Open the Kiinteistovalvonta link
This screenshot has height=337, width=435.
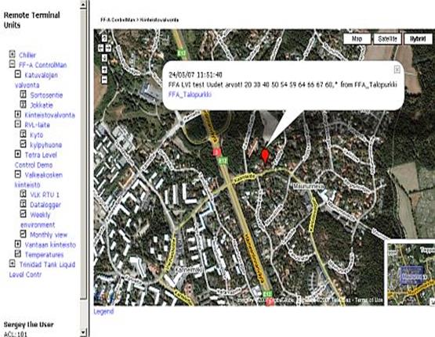click(x=49, y=115)
